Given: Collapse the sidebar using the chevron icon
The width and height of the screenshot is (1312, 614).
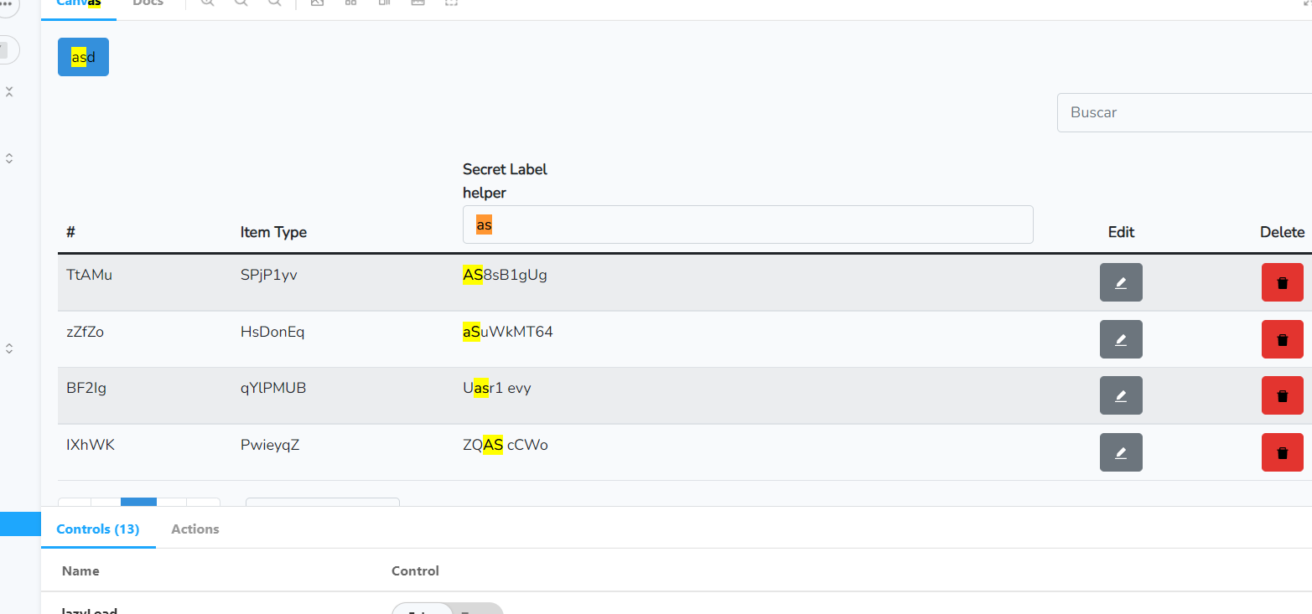Looking at the screenshot, I should tap(9, 91).
